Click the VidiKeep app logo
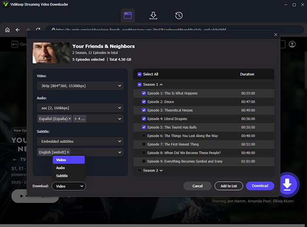 click(x=6, y=4)
